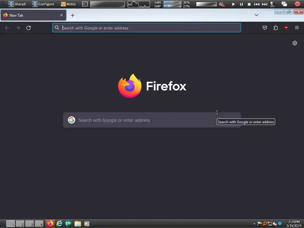Click the muted mixer icon beside the volume slider

point(222,4)
